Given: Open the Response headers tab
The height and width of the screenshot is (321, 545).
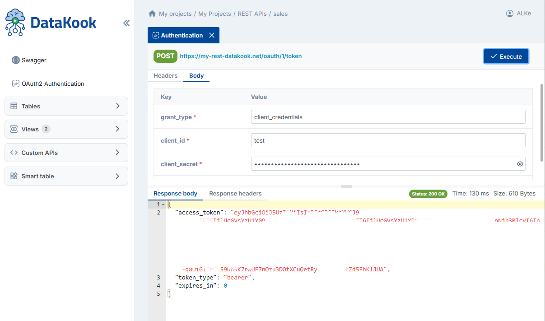Looking at the screenshot, I should point(235,193).
